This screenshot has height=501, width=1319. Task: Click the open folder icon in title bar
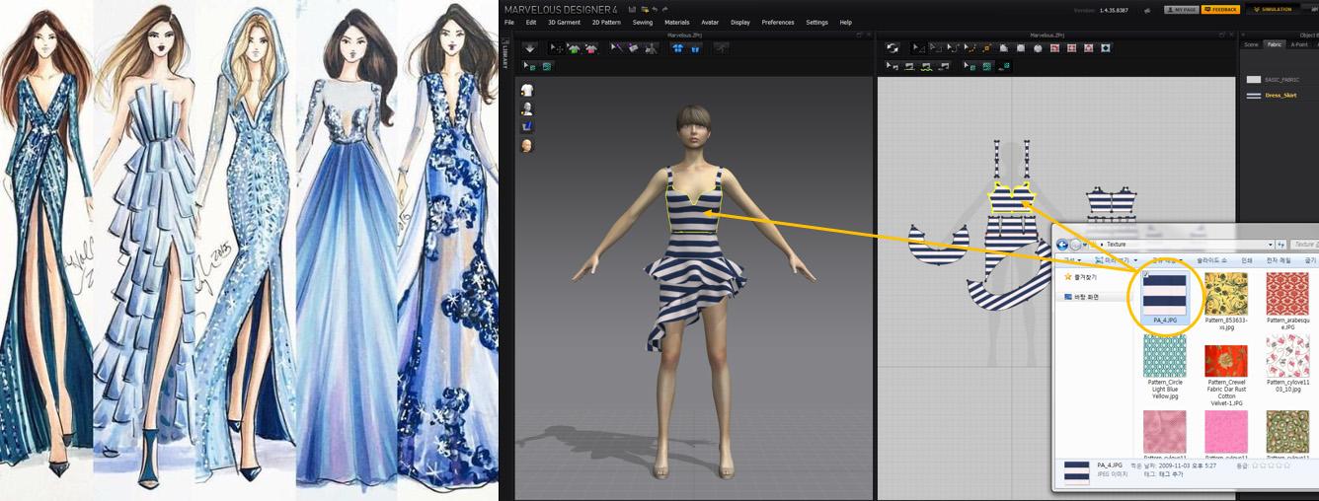click(645, 10)
